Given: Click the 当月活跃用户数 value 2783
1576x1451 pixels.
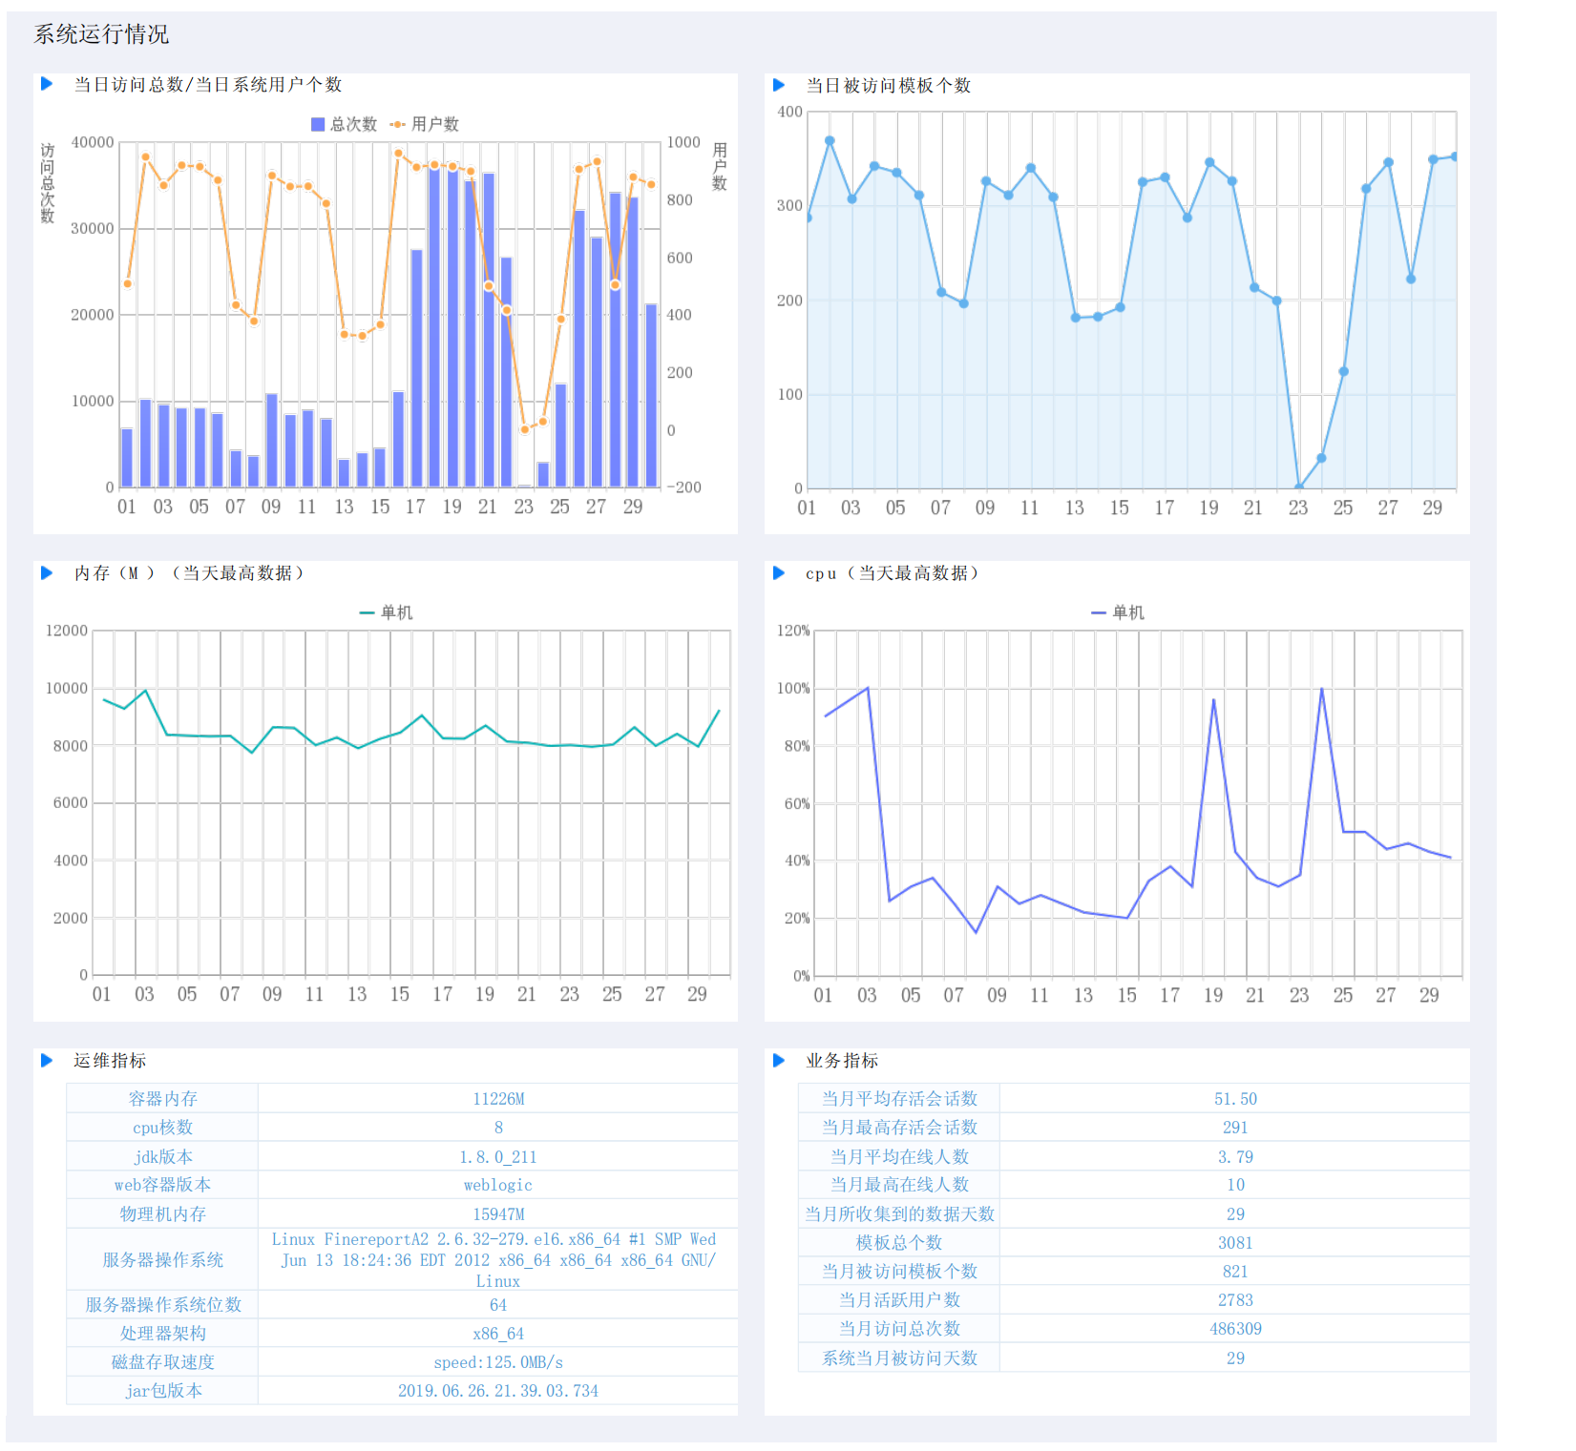Looking at the screenshot, I should click(x=1235, y=1299).
